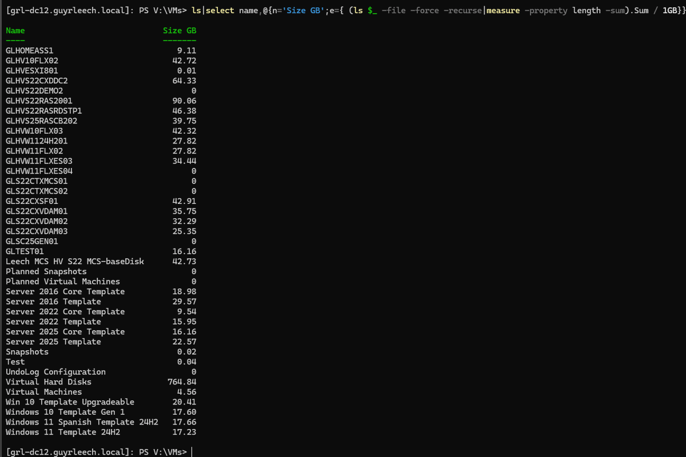Click the GLHVW1124H201 entry

(37, 141)
